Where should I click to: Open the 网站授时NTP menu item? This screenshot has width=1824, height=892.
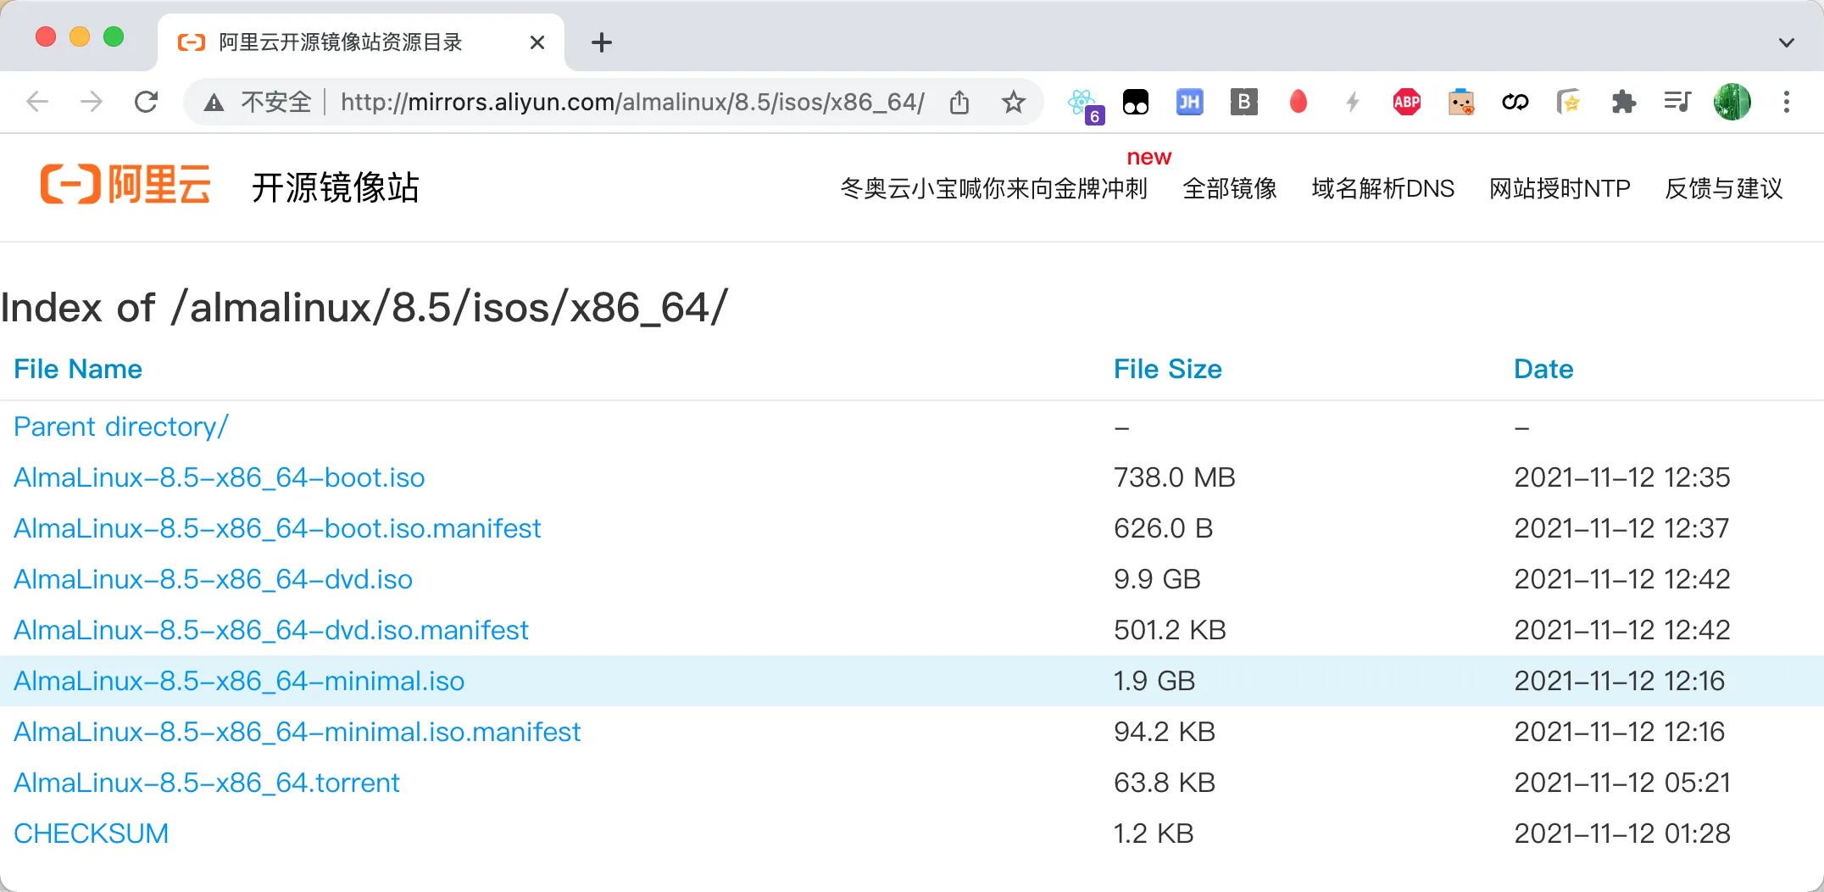1560,188
